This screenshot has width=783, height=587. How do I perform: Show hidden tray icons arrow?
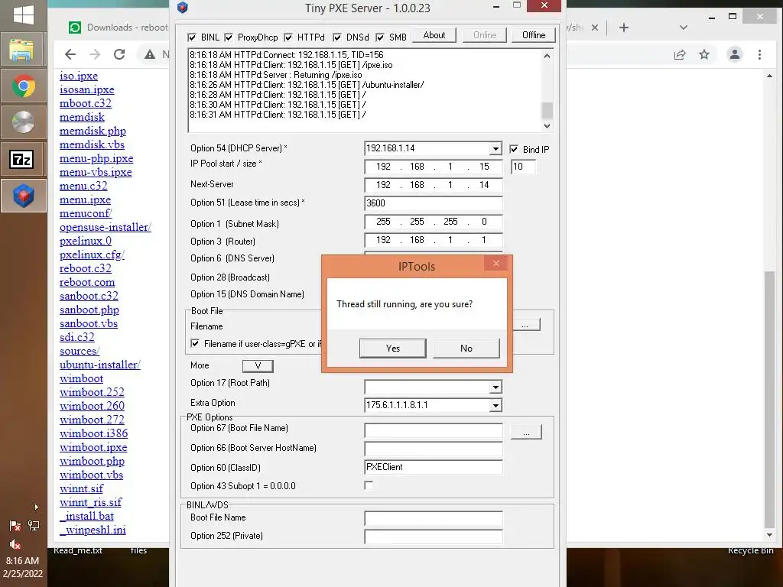click(x=36, y=508)
